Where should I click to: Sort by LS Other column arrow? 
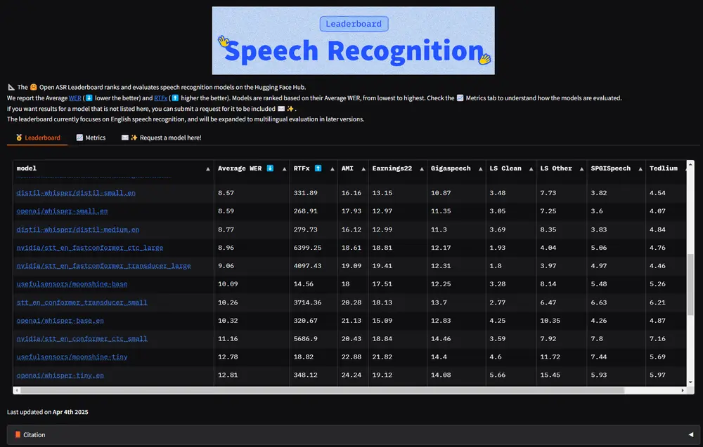point(584,169)
